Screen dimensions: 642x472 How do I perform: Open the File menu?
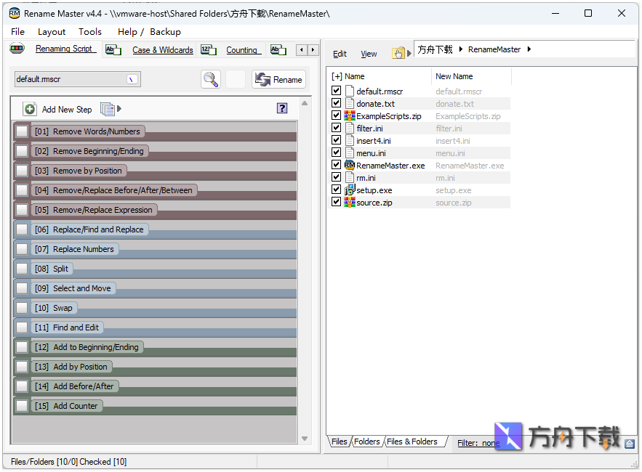(17, 32)
